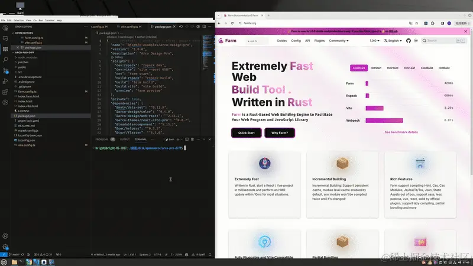The width and height of the screenshot is (473, 266).
Task: Click the Farm logo in site header
Action: (228, 41)
